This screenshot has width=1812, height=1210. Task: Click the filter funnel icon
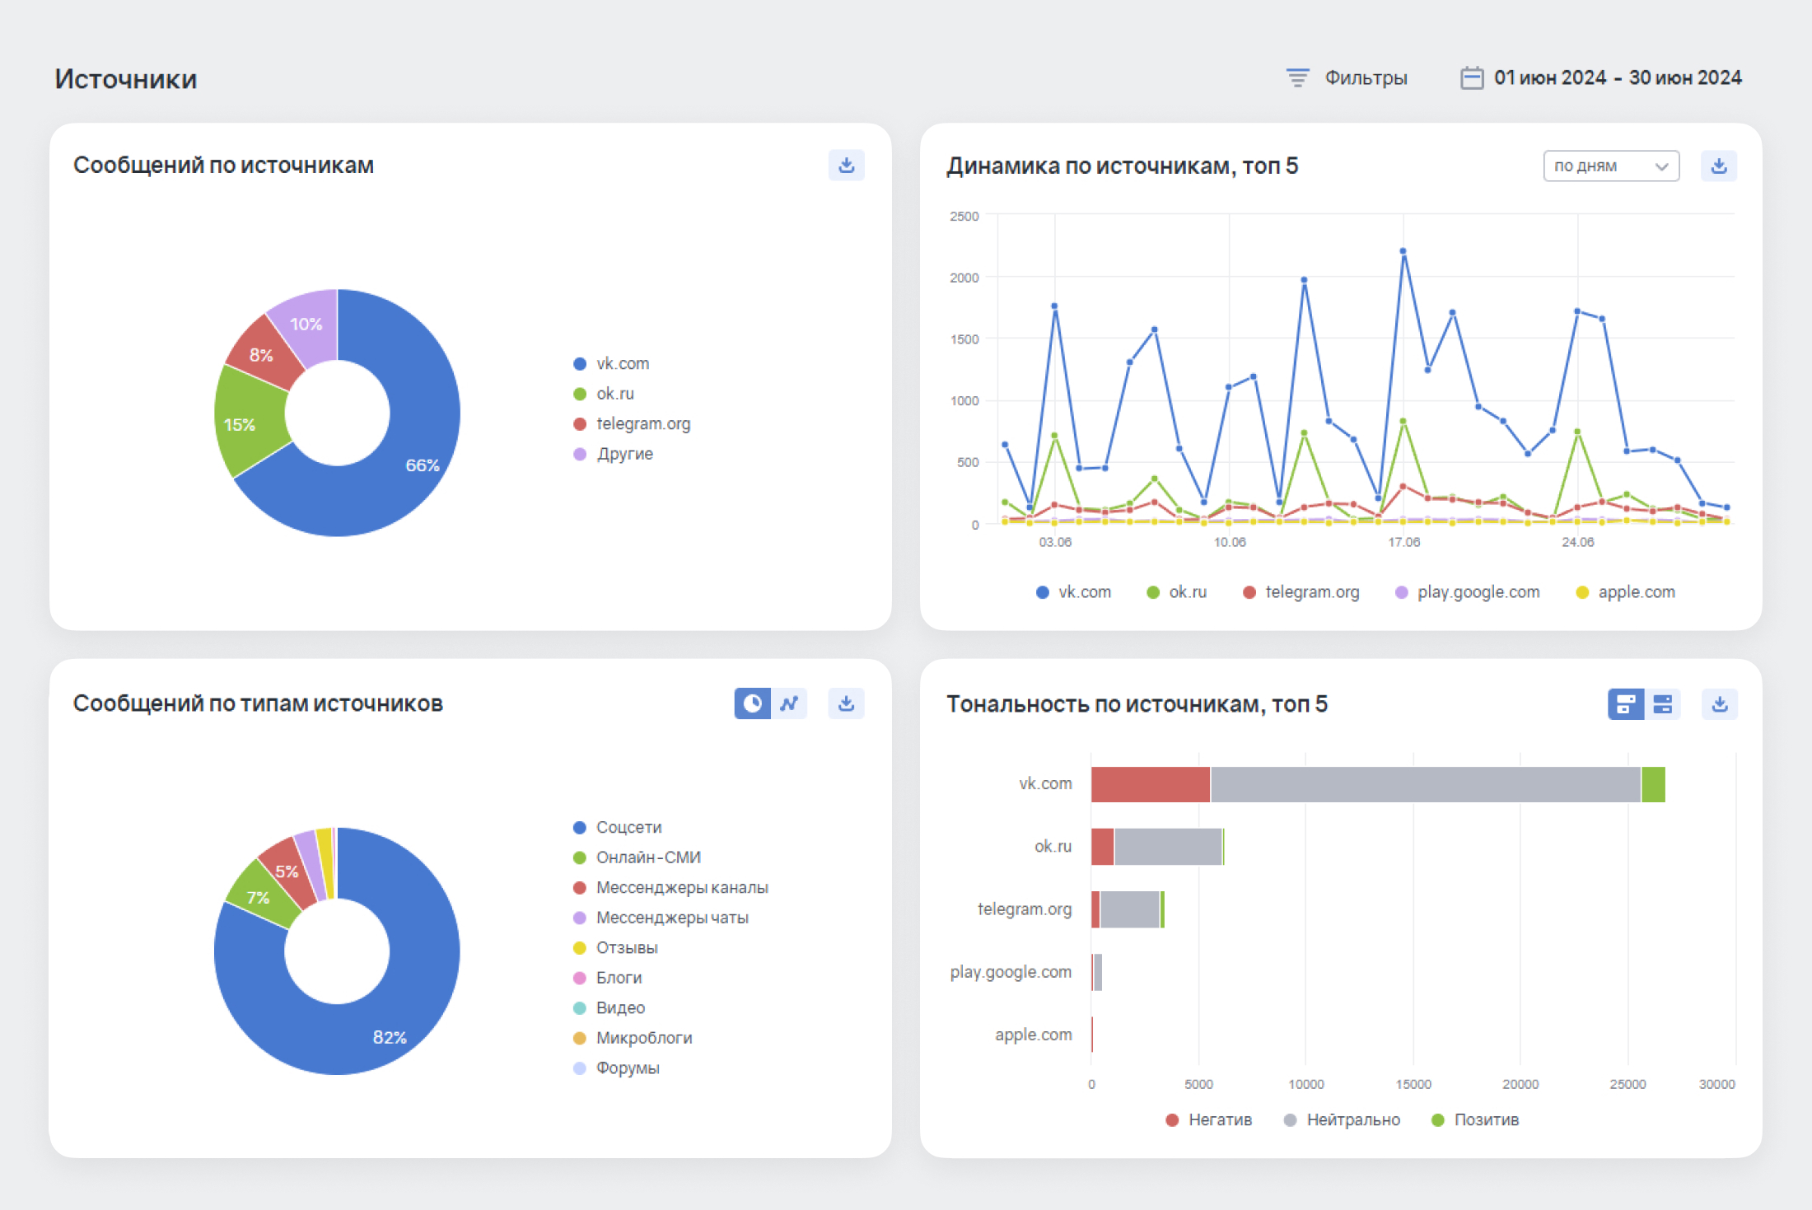1297,78
